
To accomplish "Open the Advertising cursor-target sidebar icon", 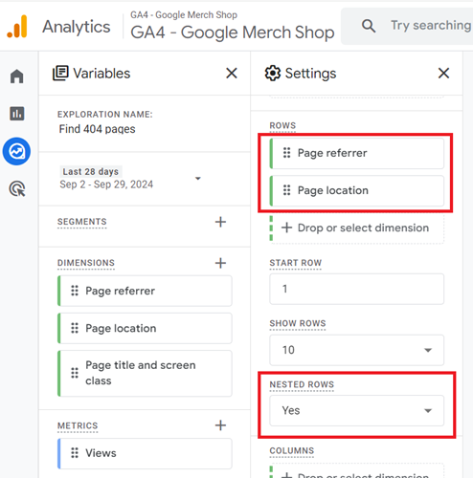I will click(17, 188).
